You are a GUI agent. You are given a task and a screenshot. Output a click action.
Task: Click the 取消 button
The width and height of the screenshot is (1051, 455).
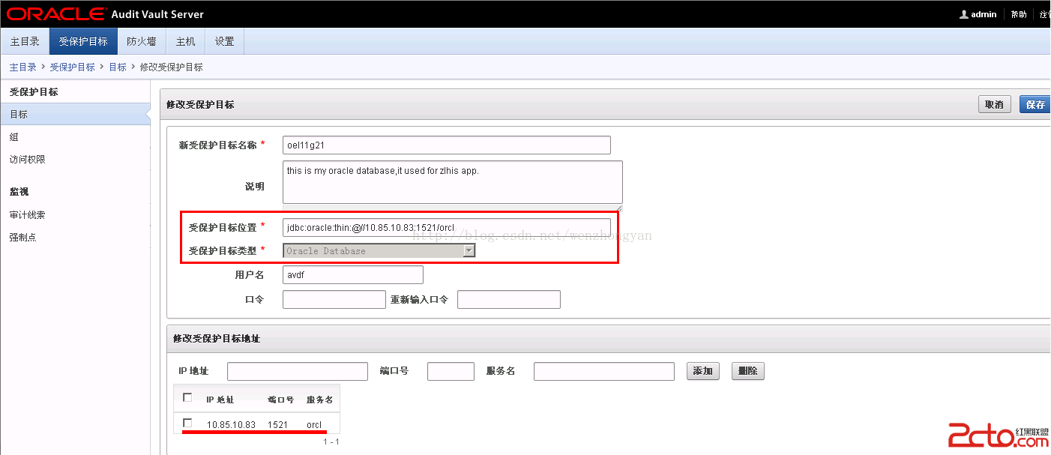995,104
